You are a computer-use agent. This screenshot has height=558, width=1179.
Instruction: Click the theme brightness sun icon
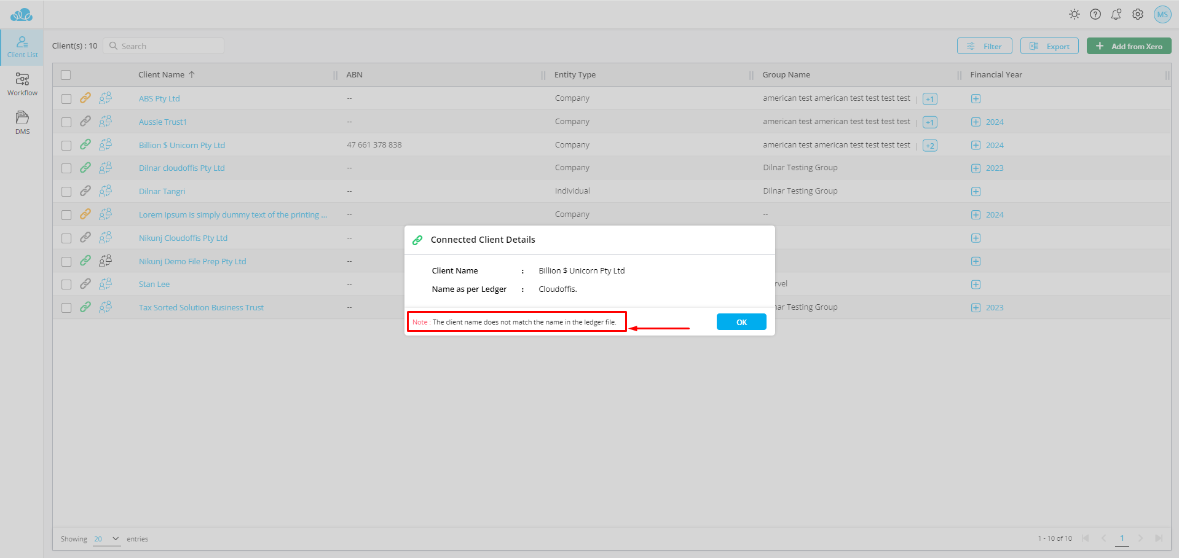1074,14
